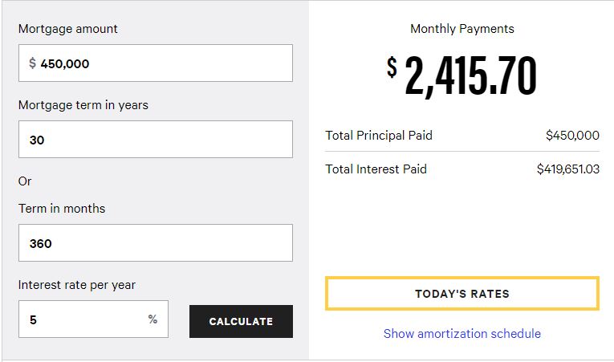Click the "Mortgage amount" label text
This screenshot has width=614, height=362.
pos(68,29)
